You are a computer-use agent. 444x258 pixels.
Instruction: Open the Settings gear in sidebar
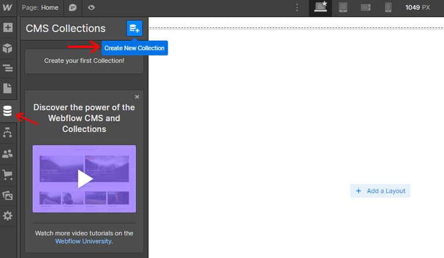coord(8,216)
